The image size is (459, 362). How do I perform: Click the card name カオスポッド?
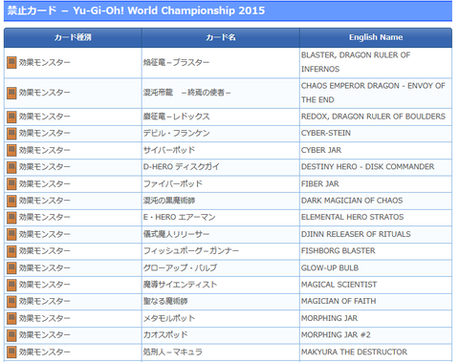point(165,335)
